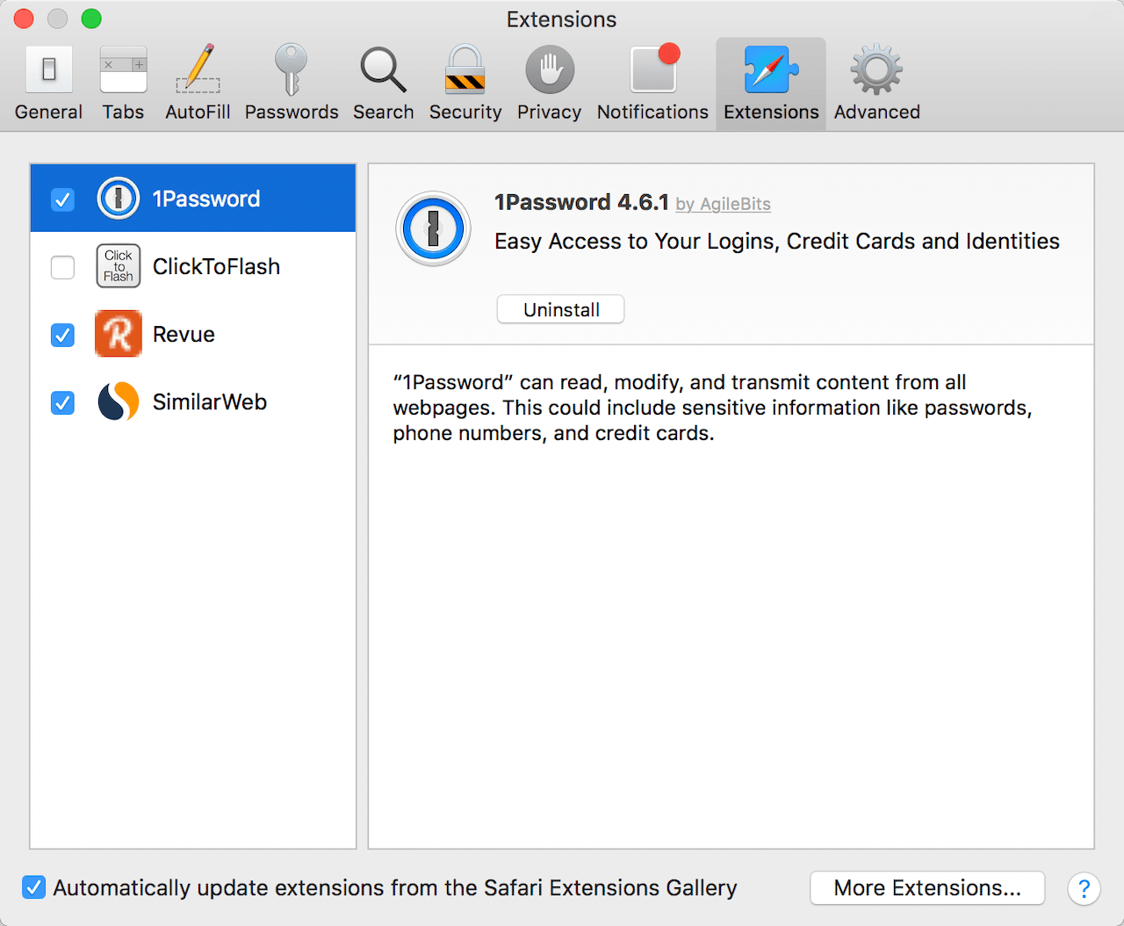Select ClickToFlash in the extensions list

click(216, 267)
